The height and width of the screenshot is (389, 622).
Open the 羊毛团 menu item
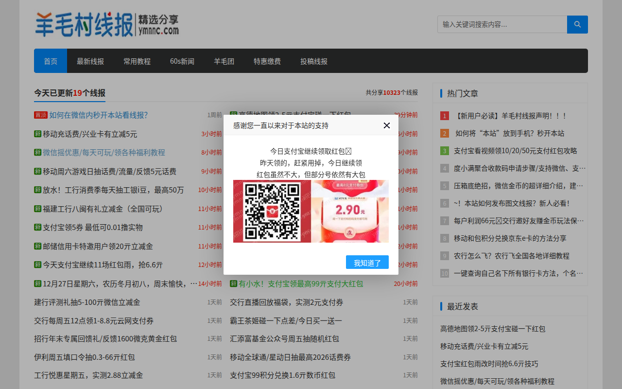click(224, 61)
